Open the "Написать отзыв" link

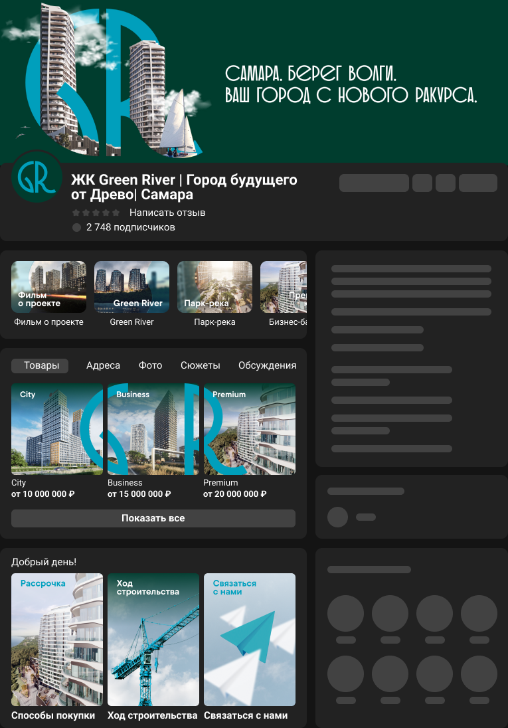167,213
